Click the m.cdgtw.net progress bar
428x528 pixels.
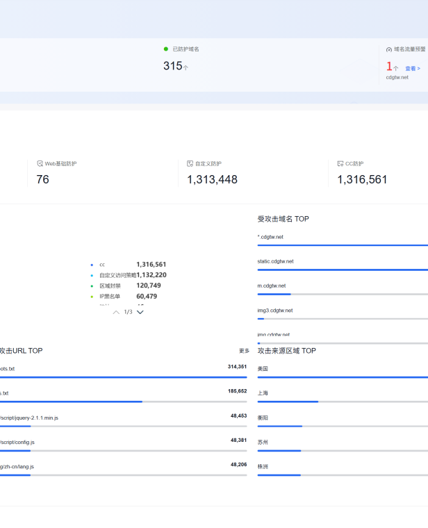click(x=343, y=295)
